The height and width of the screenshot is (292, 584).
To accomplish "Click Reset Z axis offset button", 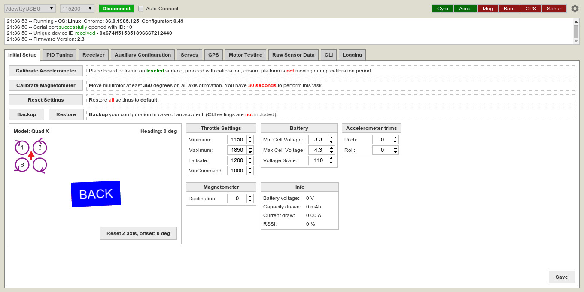I will coord(138,233).
